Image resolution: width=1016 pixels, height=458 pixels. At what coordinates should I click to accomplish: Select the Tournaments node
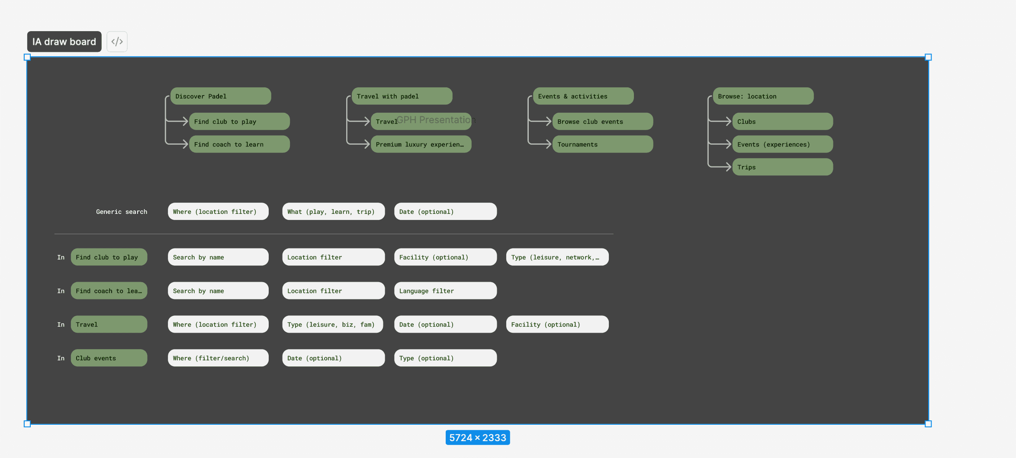click(x=603, y=144)
